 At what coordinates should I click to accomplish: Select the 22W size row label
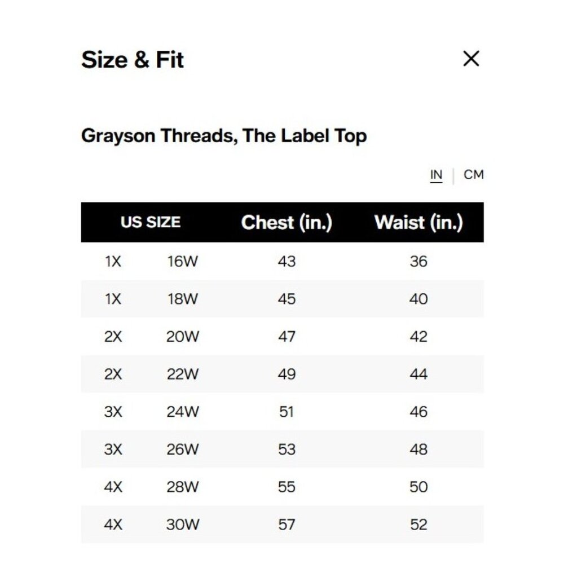(183, 374)
